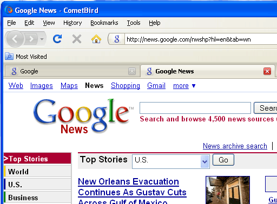
Task: Open the Tools menu
Action: click(x=134, y=23)
